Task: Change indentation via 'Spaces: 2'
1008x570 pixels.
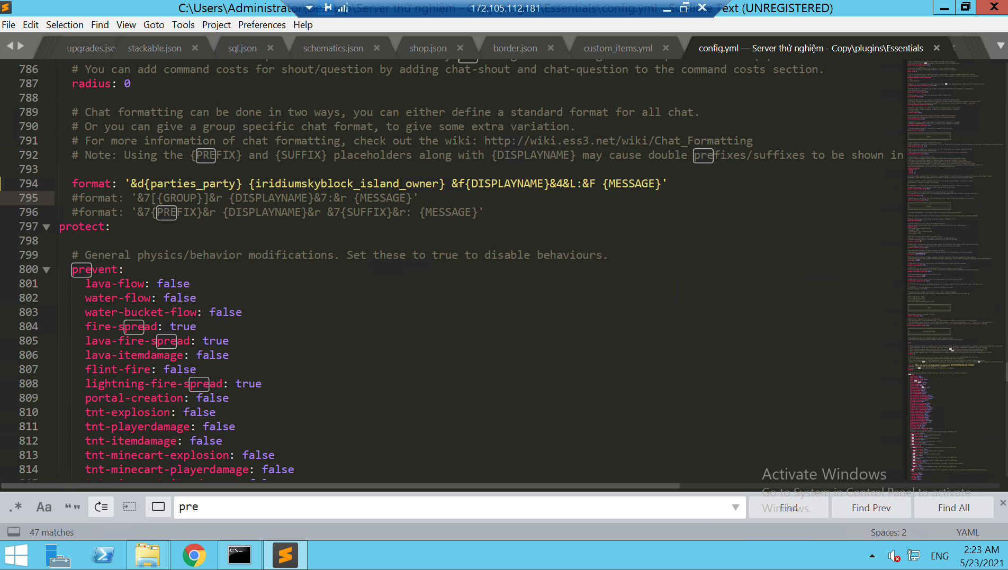Action: [888, 532]
